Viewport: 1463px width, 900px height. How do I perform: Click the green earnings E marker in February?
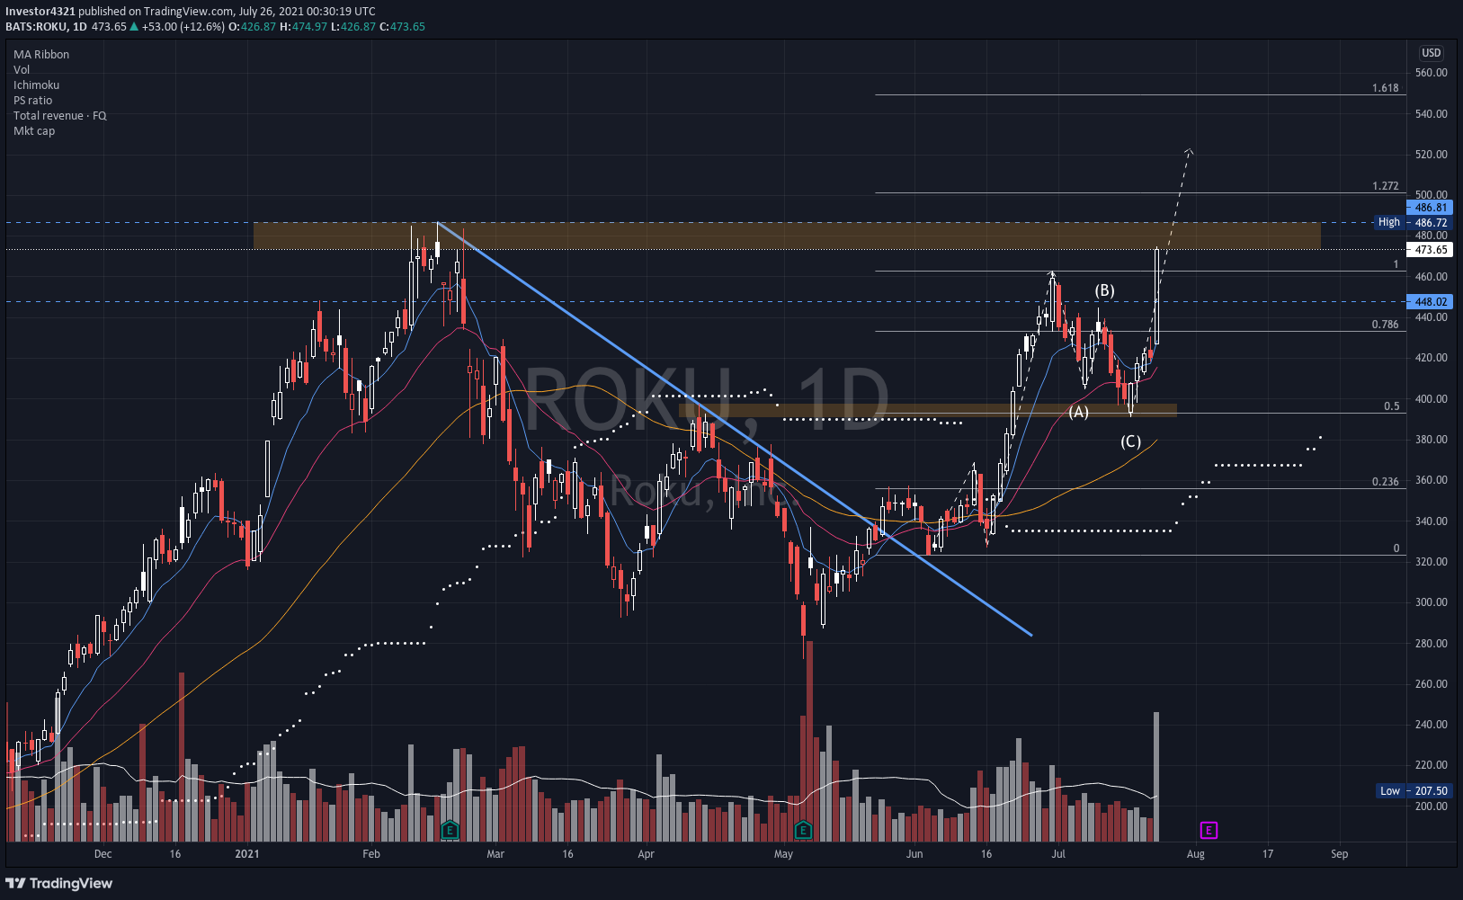click(x=450, y=830)
